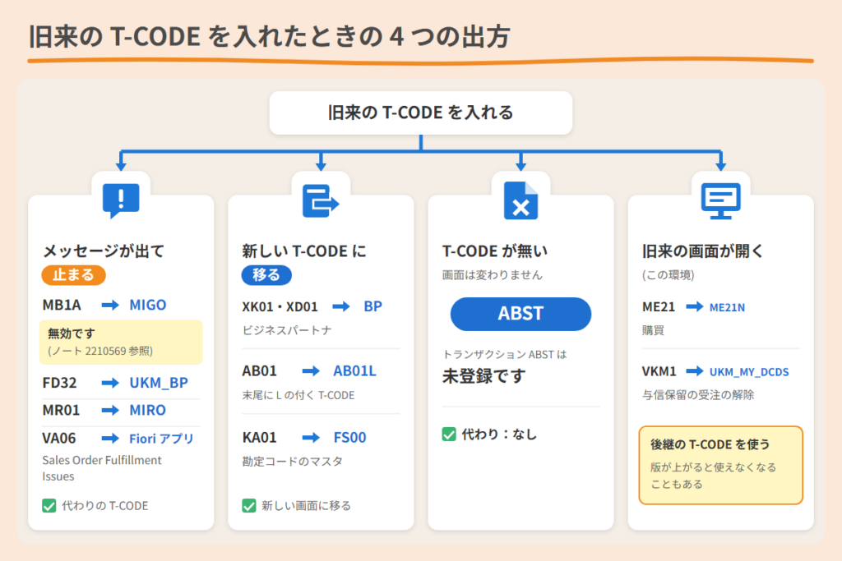The width and height of the screenshot is (842, 561).
Task: Click the text ビジネスパートナ
Action: point(287,330)
